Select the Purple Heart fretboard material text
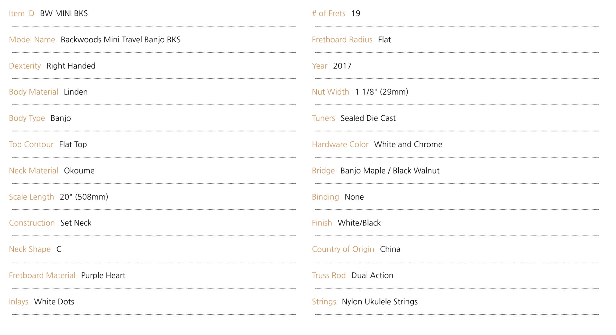 click(x=103, y=276)
